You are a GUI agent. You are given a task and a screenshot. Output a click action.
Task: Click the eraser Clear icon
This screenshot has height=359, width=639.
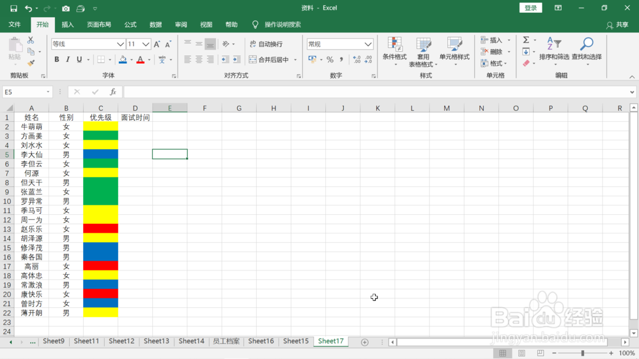(526, 63)
